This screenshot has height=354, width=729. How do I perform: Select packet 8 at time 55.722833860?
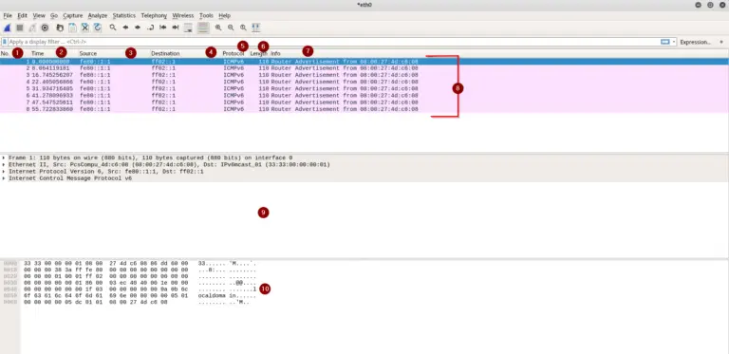point(364,109)
